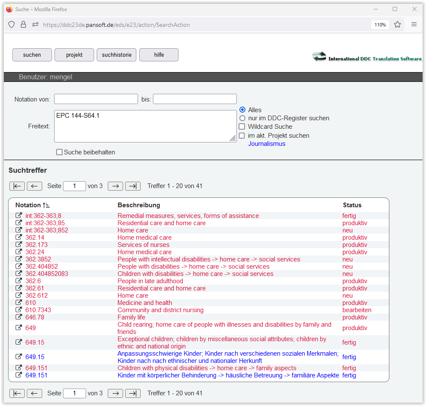Click shield tracking protection icon
426x406 pixels.
[x=12, y=25]
